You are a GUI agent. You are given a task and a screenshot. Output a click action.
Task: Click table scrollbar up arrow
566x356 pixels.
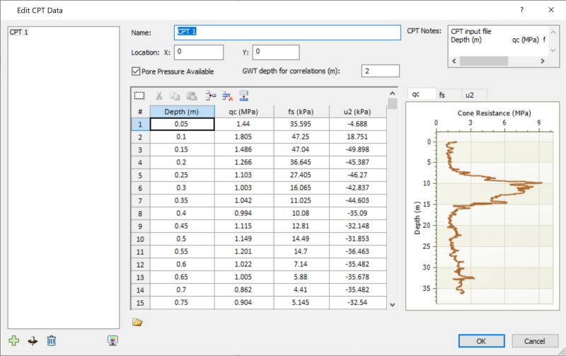click(393, 93)
